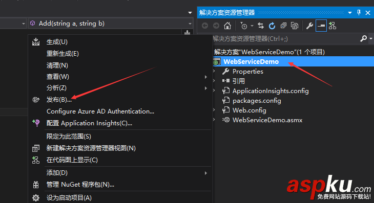The width and height of the screenshot is (374, 203).
Task: Open the document tab overflow dropdown arrow
Action: (x=190, y=13)
